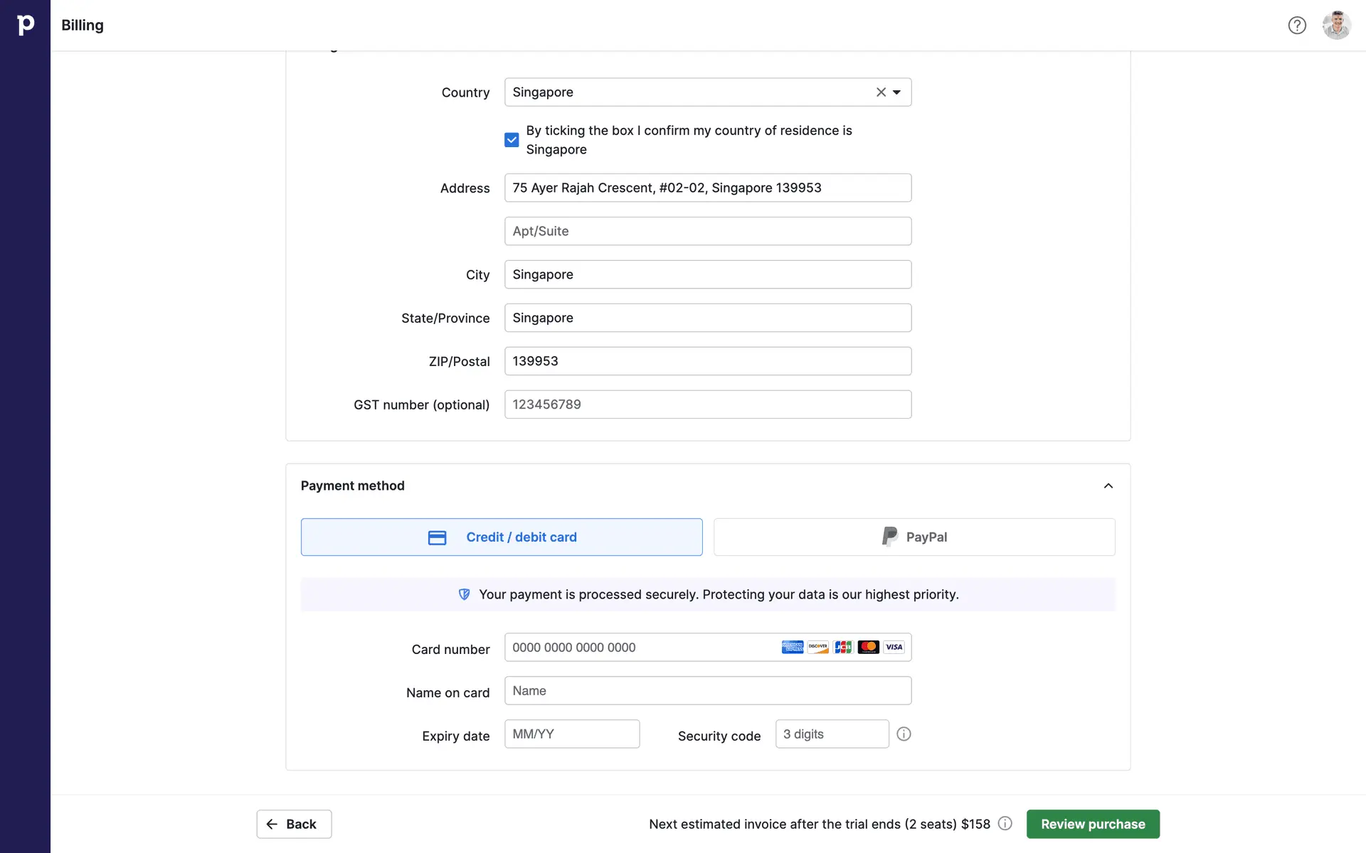
Task: Click the Apt/Suite input field
Action: [x=708, y=232]
